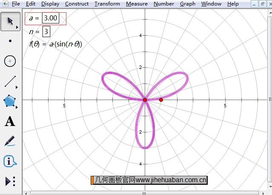The width and height of the screenshot is (272, 195).
Task: Select the Selection Arrow tool
Action: [10, 22]
